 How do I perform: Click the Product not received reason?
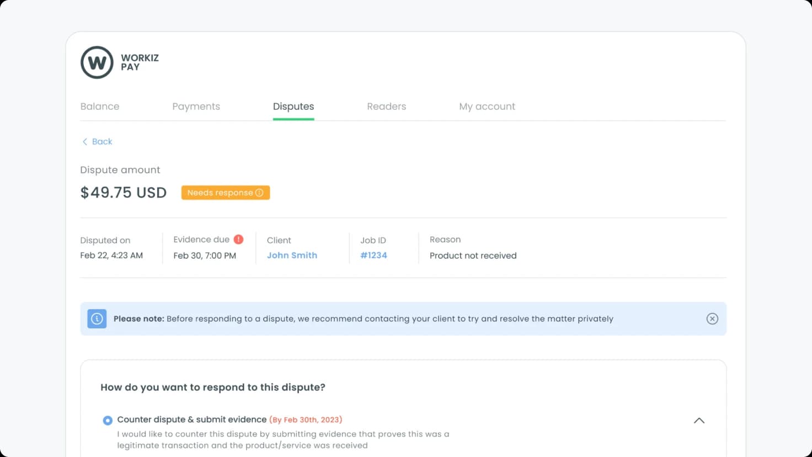pyautogui.click(x=473, y=256)
